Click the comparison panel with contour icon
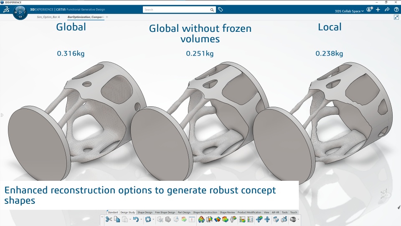The width and height of the screenshot is (401, 226). pos(242,219)
